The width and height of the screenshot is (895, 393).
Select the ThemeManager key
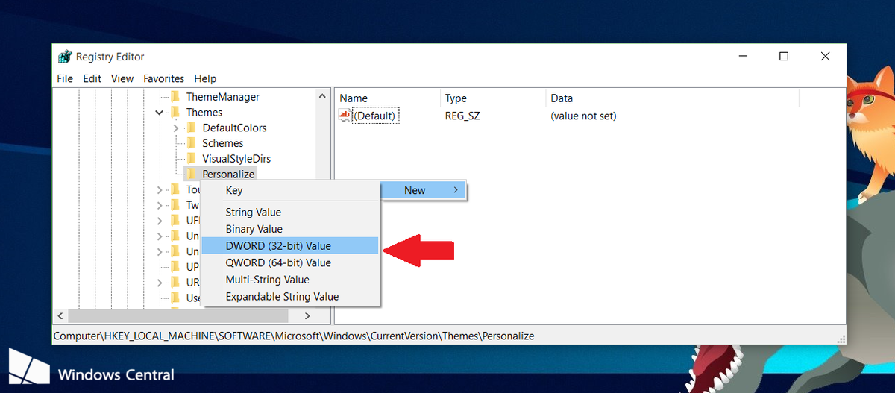pos(223,97)
